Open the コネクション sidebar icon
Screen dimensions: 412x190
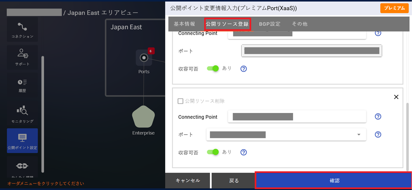pyautogui.click(x=22, y=29)
